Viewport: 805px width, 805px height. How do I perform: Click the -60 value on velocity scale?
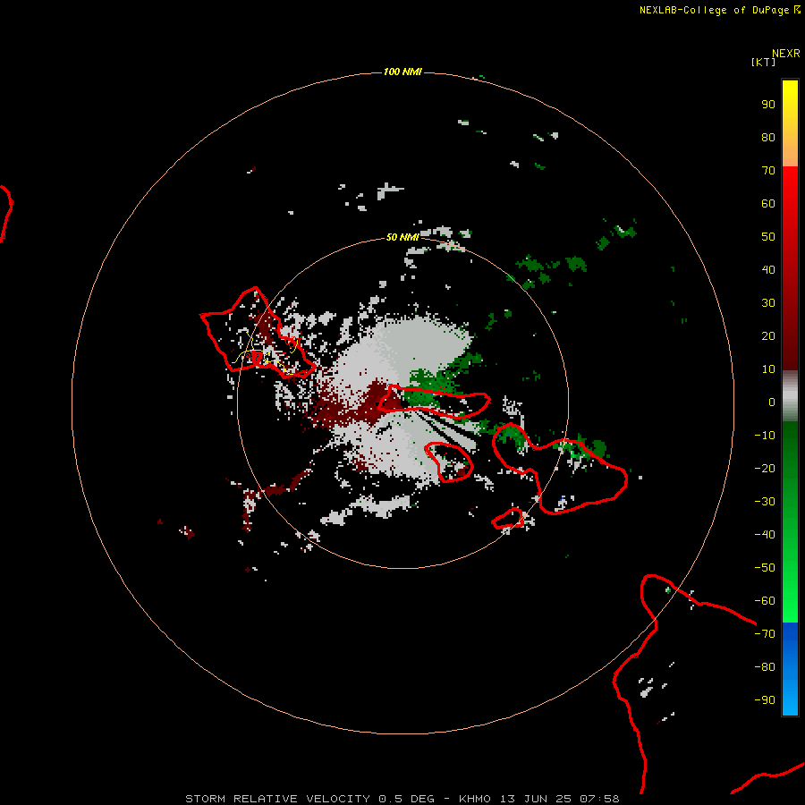pos(765,601)
